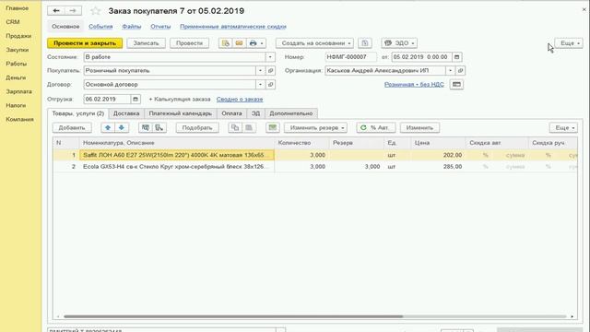Expand the table Еще menu

tap(563, 127)
